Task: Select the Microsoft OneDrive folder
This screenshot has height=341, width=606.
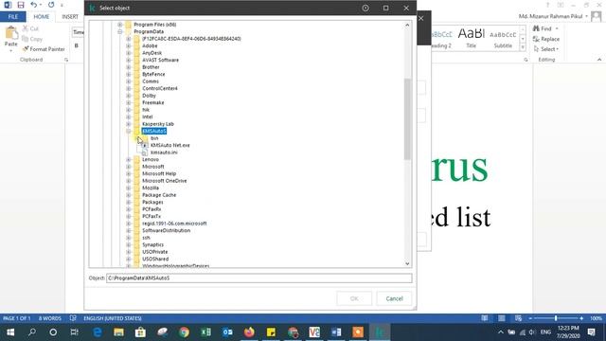Action: pyautogui.click(x=164, y=181)
